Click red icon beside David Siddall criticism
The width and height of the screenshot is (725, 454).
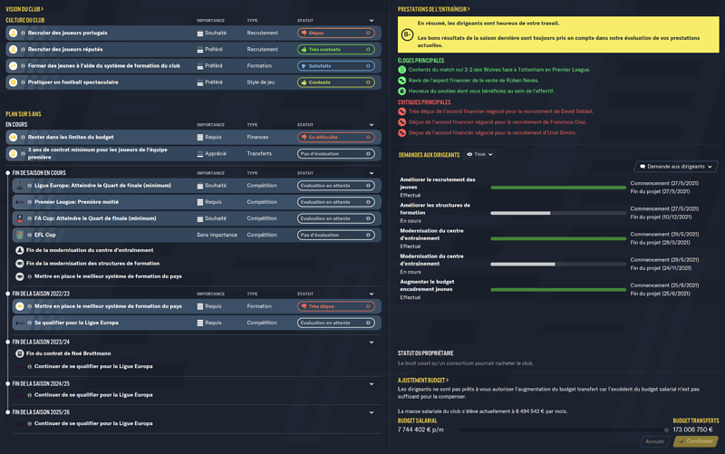[402, 111]
